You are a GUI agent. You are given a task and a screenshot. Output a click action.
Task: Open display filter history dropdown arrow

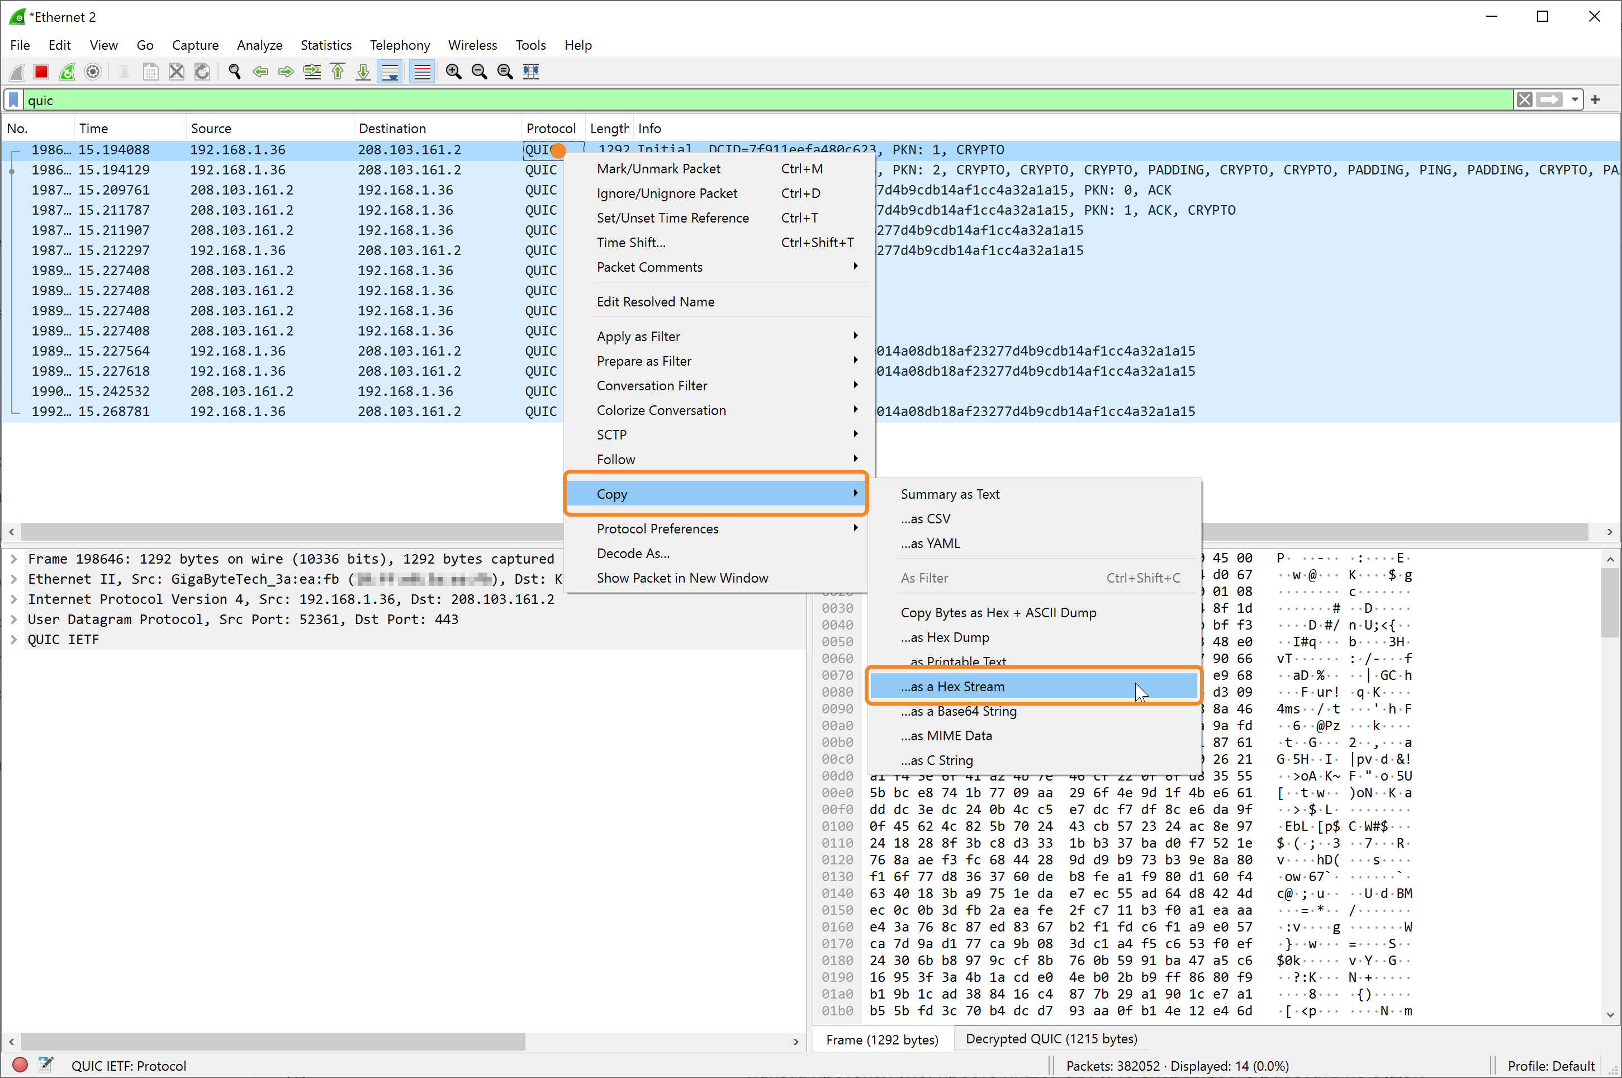[1574, 101]
